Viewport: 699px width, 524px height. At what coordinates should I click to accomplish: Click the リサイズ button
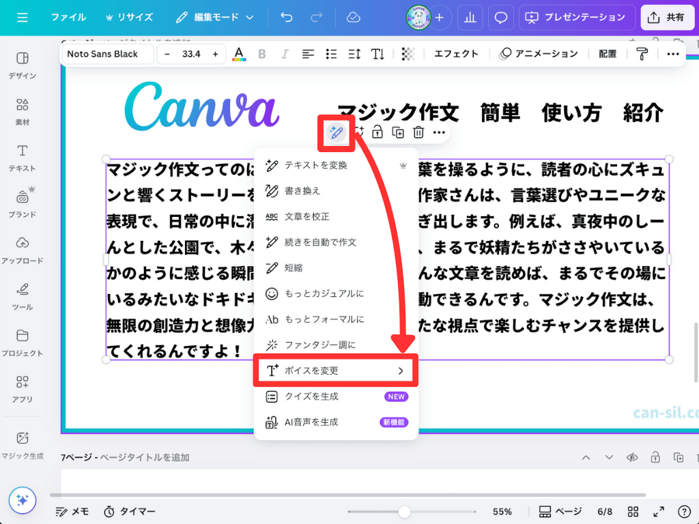point(129,17)
